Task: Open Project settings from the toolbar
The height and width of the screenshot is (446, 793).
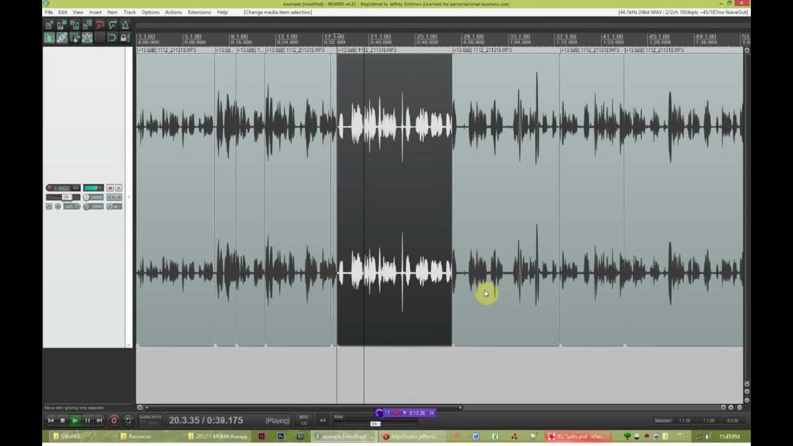Action: tap(87, 25)
